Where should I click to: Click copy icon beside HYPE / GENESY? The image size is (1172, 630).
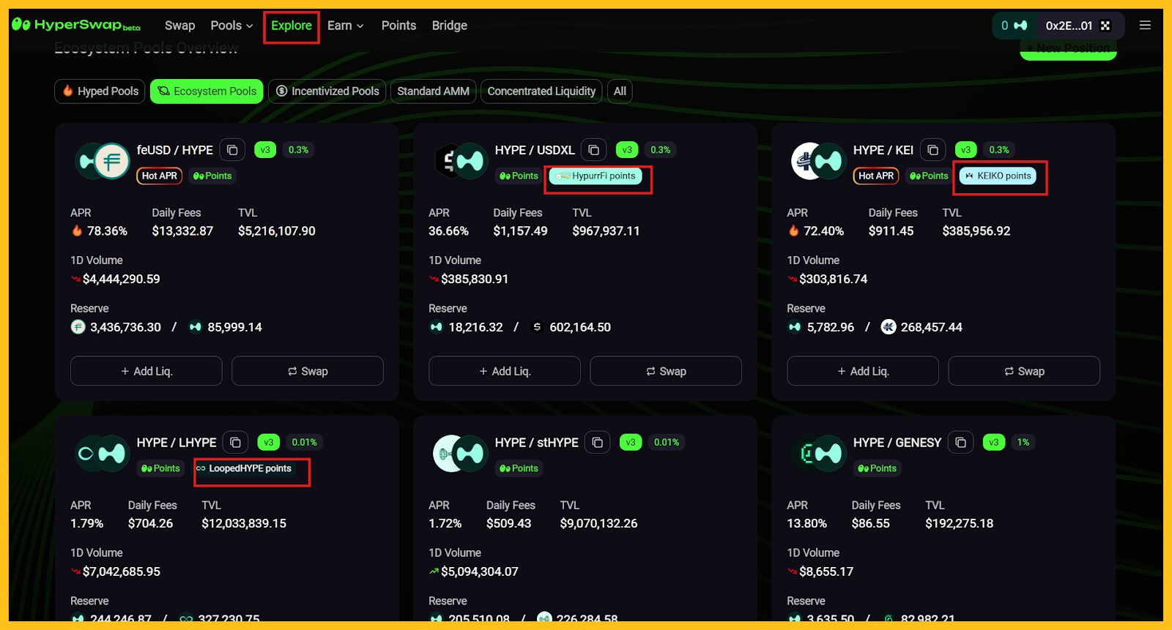pos(960,443)
